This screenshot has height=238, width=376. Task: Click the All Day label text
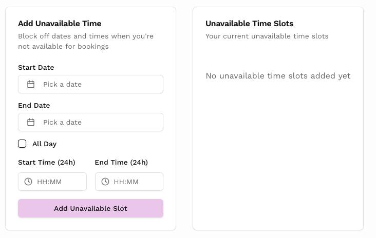click(44, 144)
